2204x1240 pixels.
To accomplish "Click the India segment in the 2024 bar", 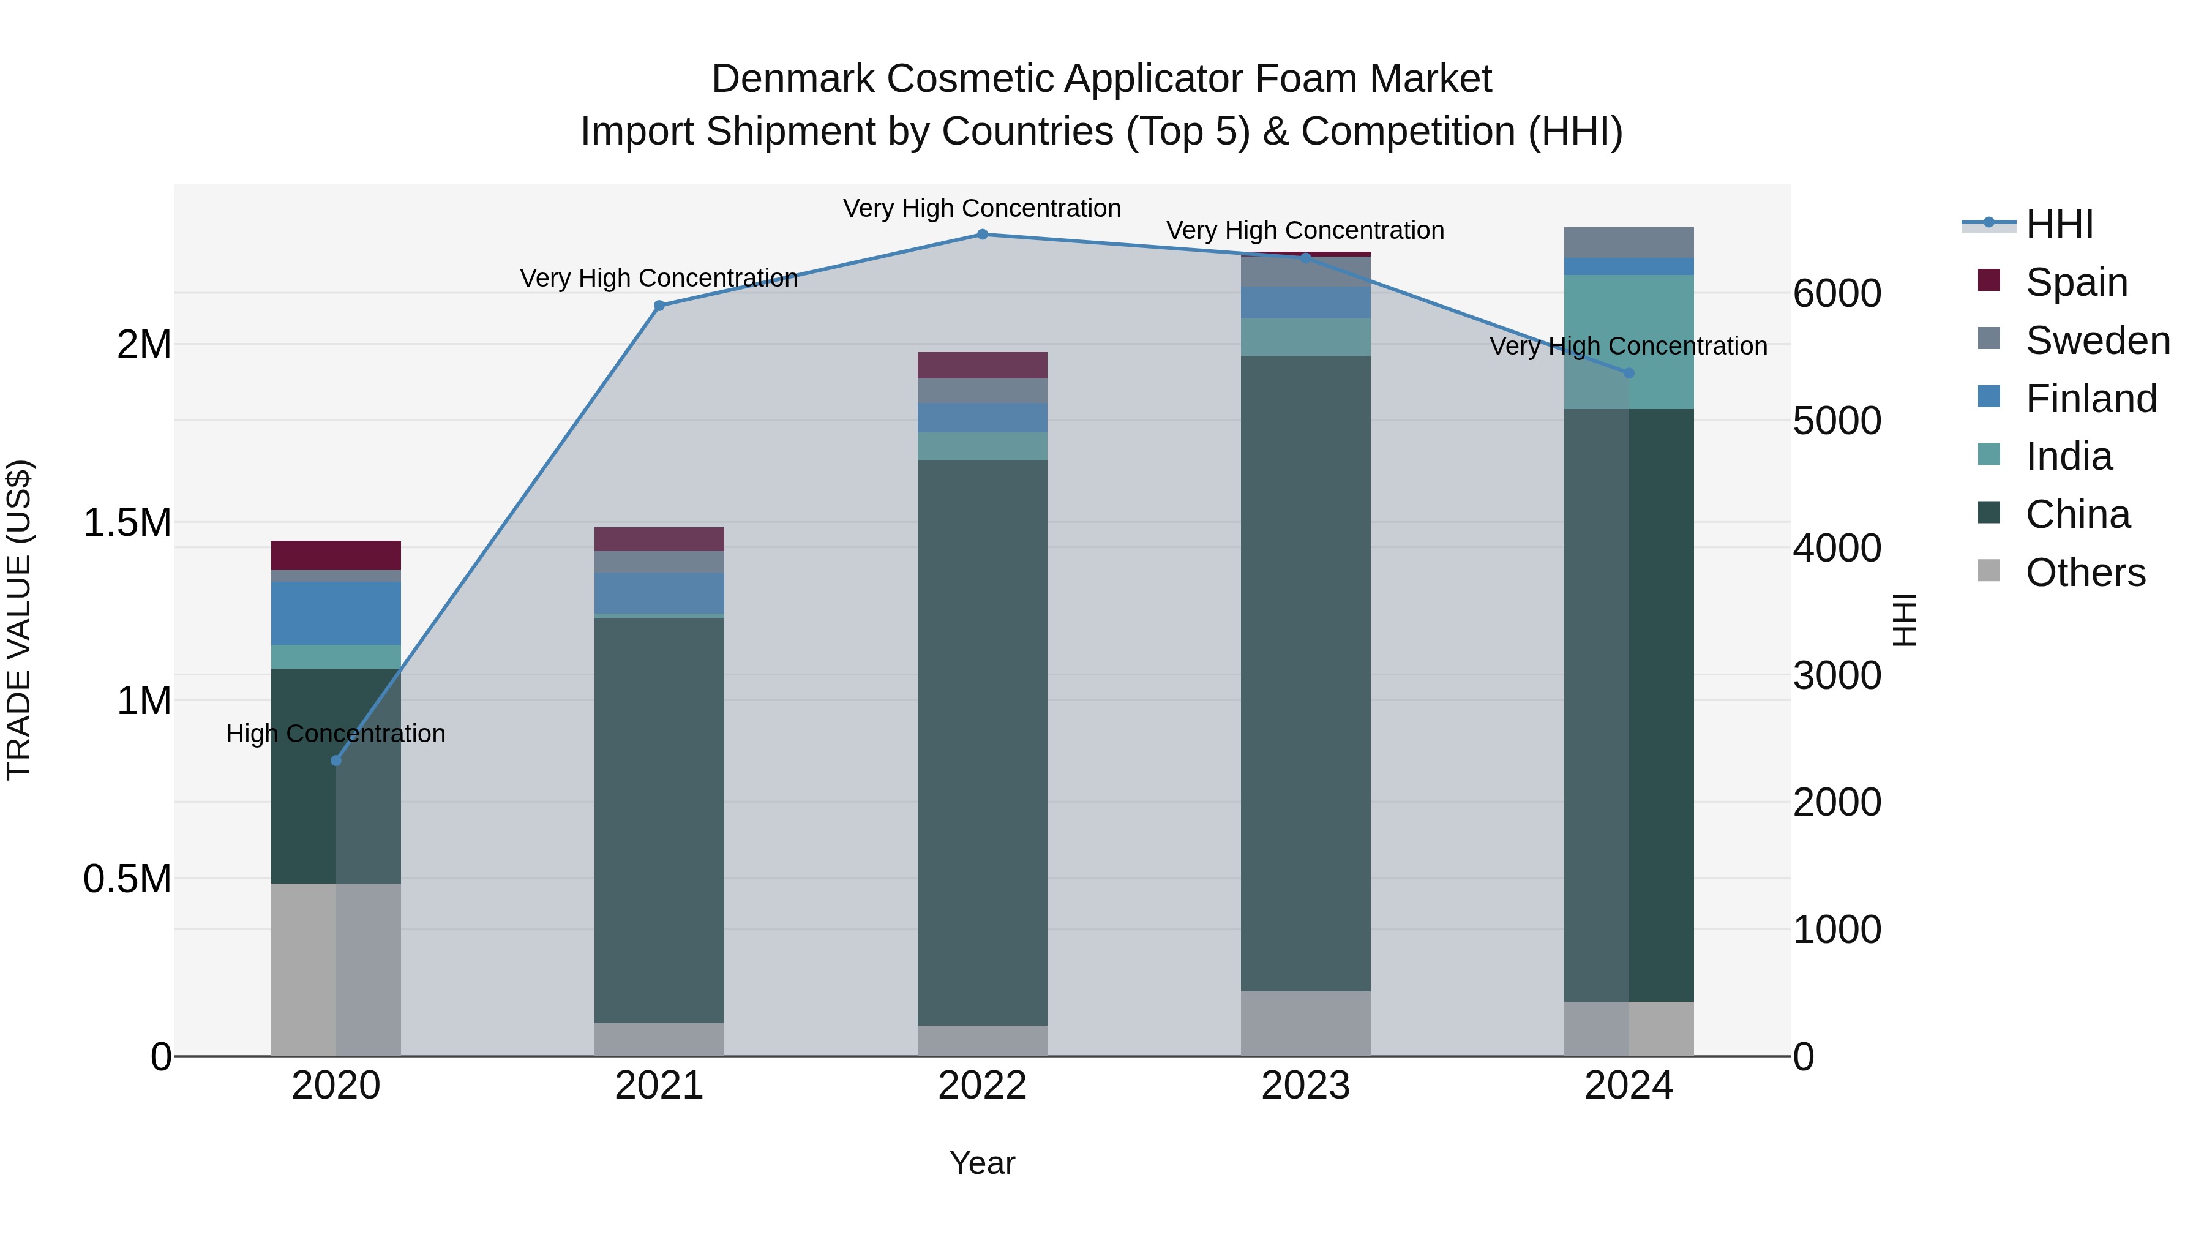I will tap(1629, 342).
